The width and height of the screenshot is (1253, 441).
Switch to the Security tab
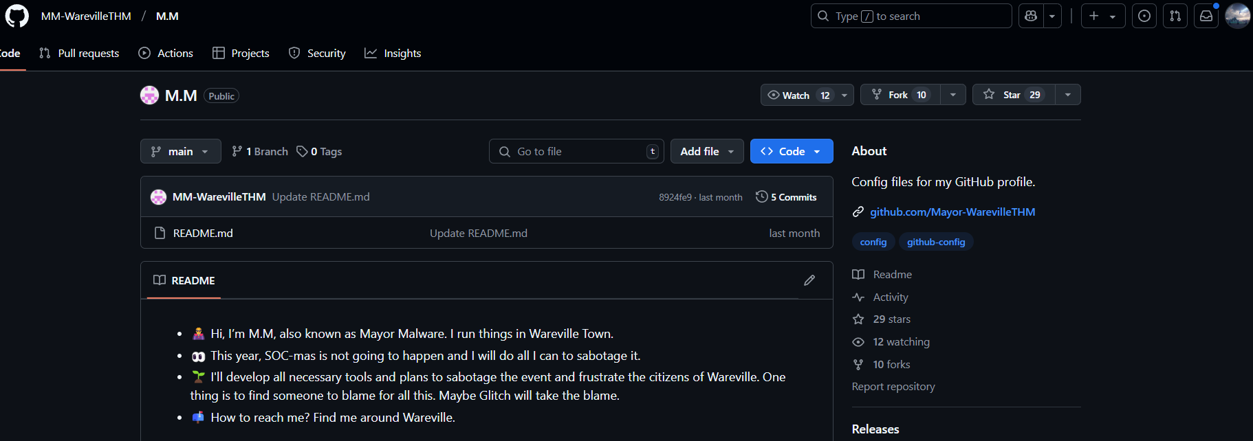click(x=317, y=53)
